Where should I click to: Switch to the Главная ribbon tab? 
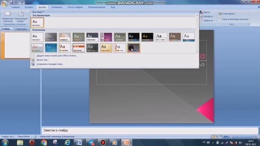pyautogui.click(x=15, y=7)
